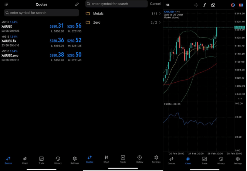247x171 pixels.
Task: Open the Metals folder
Action: click(123, 14)
